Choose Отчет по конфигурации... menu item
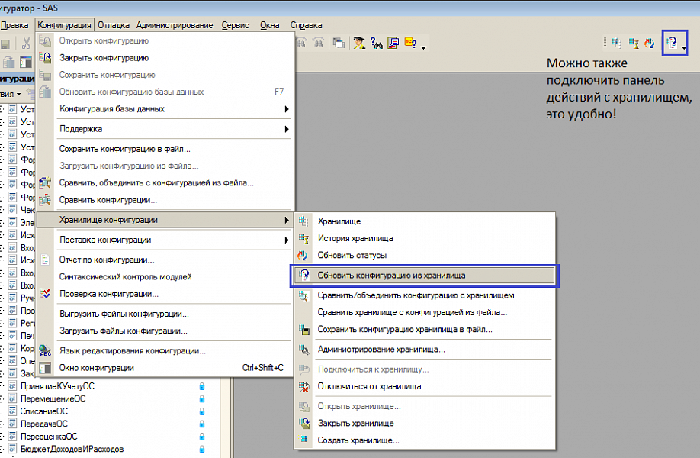Image resolution: width=700 pixels, height=458 pixels. pyautogui.click(x=165, y=260)
